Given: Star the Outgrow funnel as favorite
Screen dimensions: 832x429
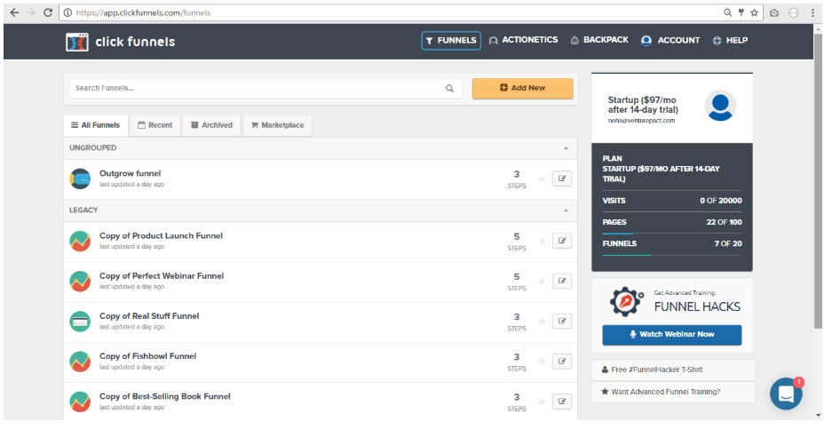Looking at the screenshot, I should pos(542,179).
